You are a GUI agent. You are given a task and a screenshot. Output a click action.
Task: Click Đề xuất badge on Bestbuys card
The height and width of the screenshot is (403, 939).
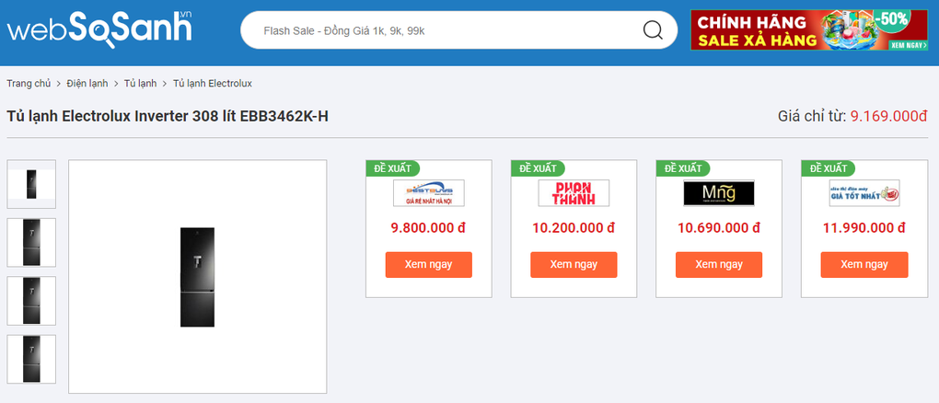coord(393,168)
